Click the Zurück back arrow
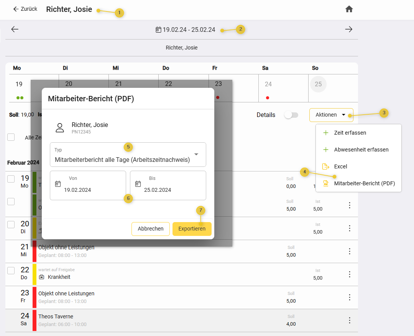Image resolution: width=414 pixels, height=336 pixels. coord(16,9)
